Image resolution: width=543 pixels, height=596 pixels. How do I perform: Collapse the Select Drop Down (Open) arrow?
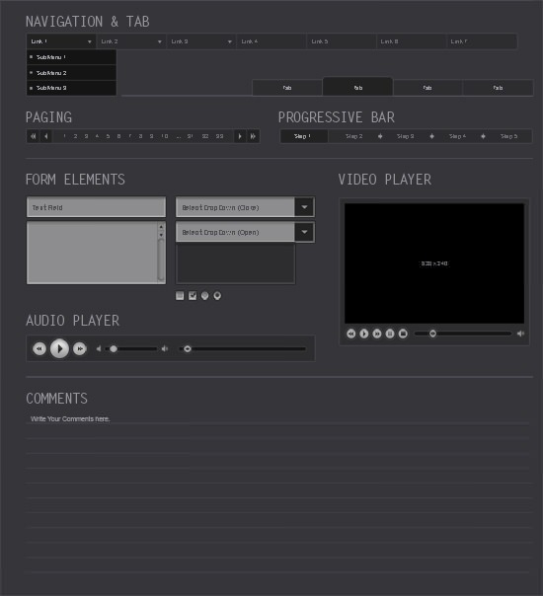tap(304, 232)
